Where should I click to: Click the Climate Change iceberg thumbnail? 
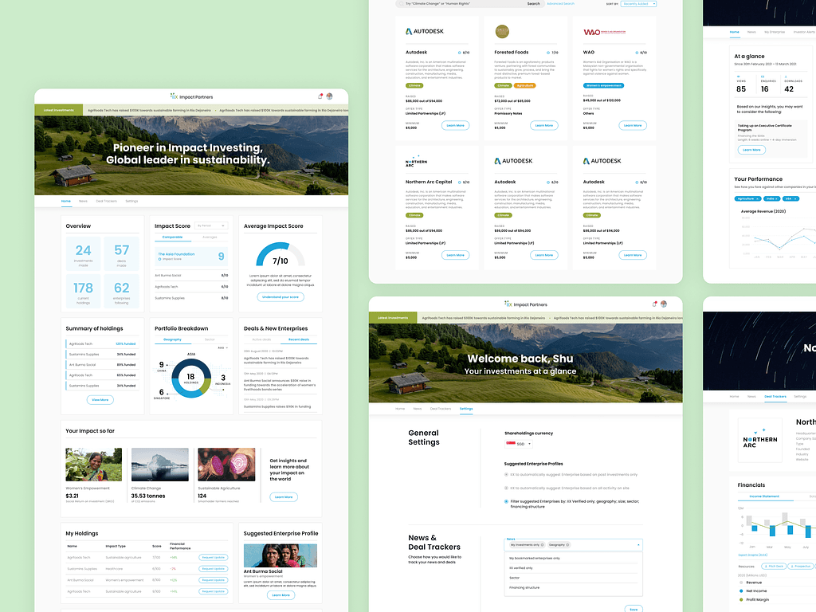coord(159,464)
